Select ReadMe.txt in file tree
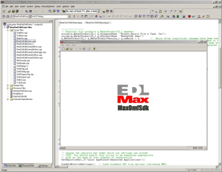This screenshot has height=172, width=222. (x=18, y=94)
